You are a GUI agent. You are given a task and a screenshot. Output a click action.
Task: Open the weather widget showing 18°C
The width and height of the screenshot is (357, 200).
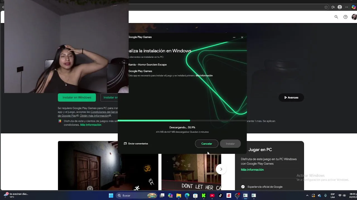tap(16, 195)
